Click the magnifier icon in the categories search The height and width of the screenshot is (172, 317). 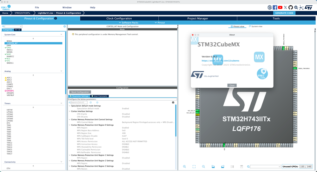3,27
